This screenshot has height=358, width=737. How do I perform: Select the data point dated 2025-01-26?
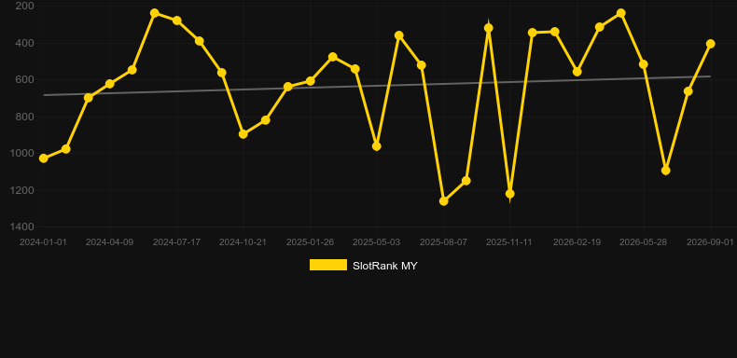[311, 81]
